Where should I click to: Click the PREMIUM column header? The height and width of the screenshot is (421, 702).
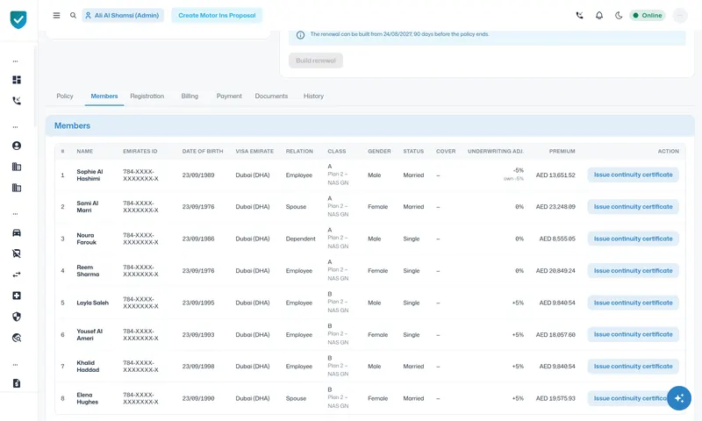coord(562,151)
